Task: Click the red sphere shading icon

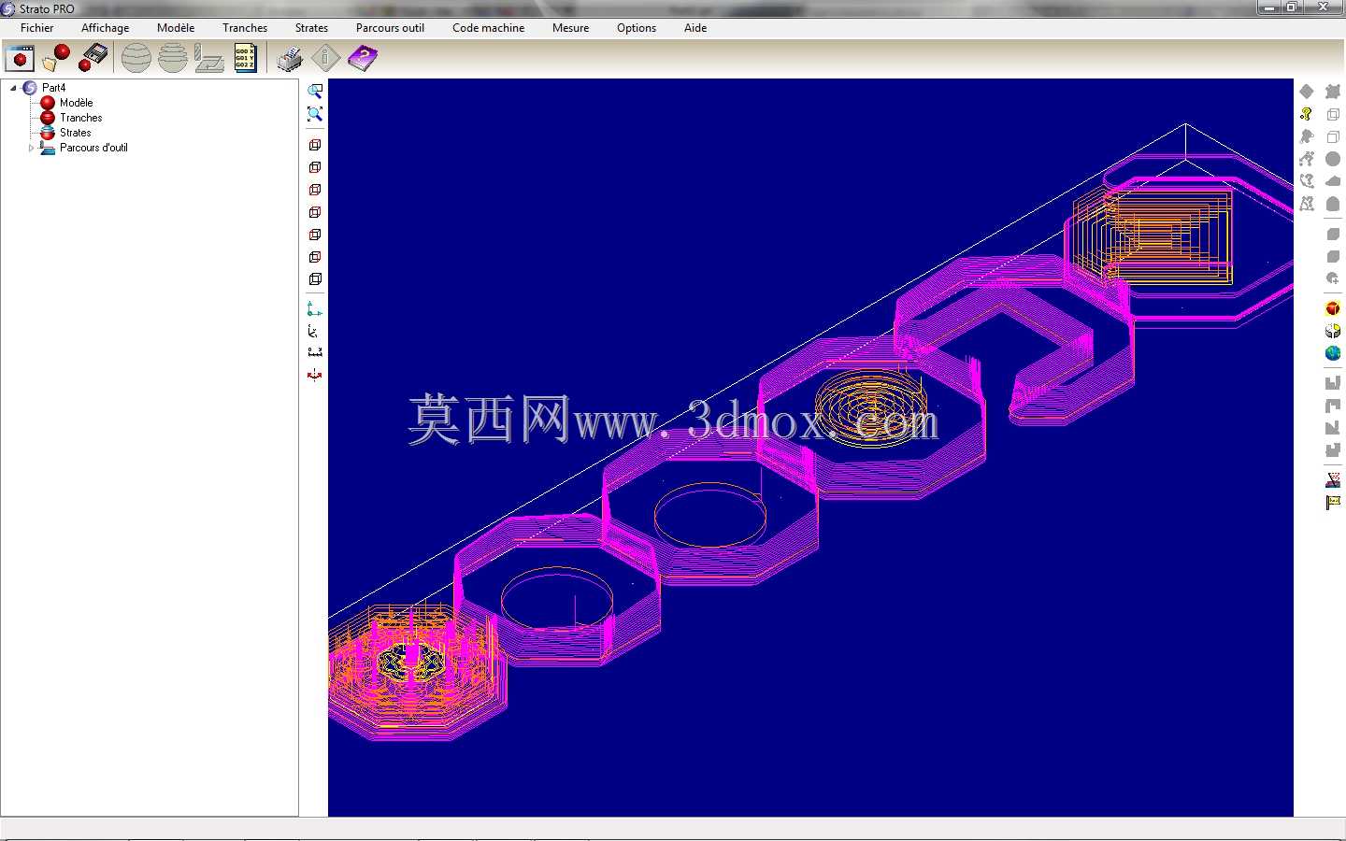Action: click(1333, 308)
